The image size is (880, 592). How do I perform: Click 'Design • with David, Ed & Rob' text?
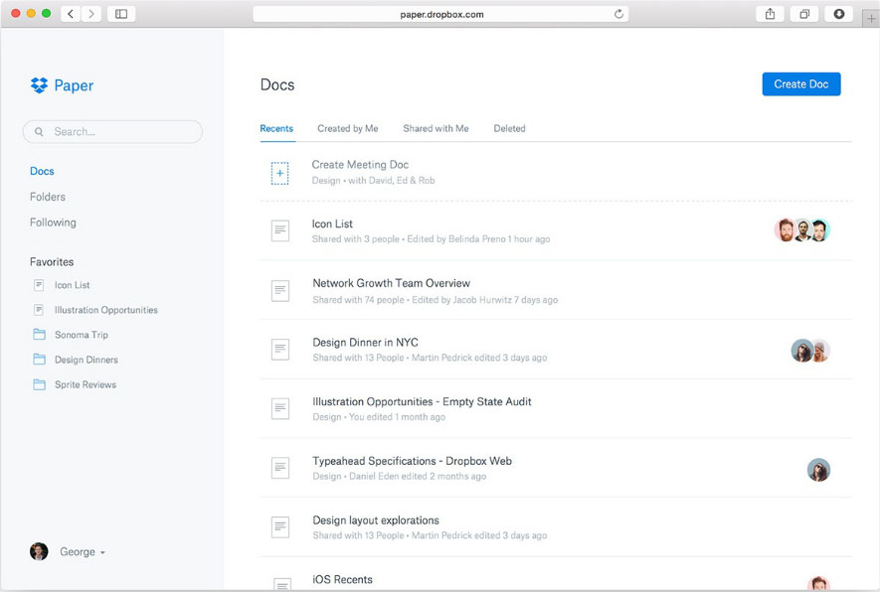[x=373, y=181]
